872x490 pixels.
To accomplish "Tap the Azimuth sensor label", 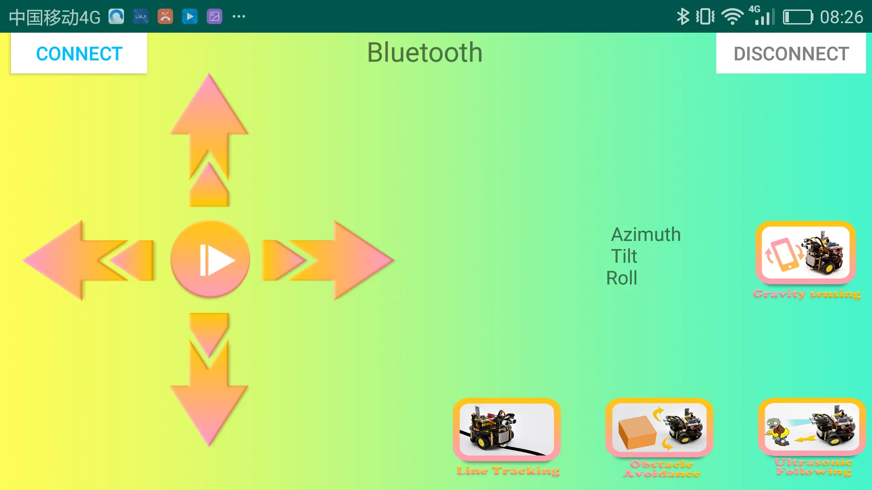I will click(647, 235).
